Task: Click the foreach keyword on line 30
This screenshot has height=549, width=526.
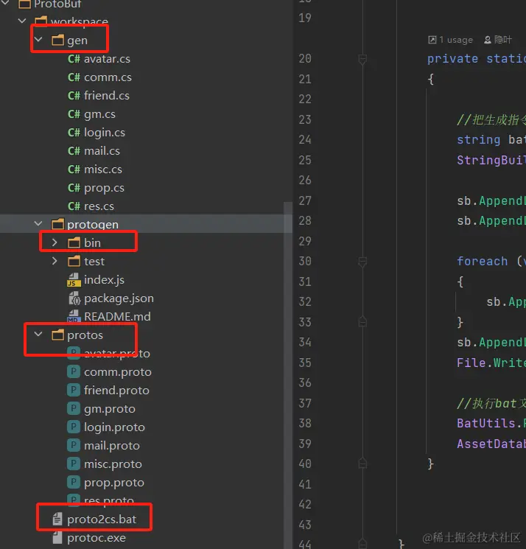Action: (483, 261)
